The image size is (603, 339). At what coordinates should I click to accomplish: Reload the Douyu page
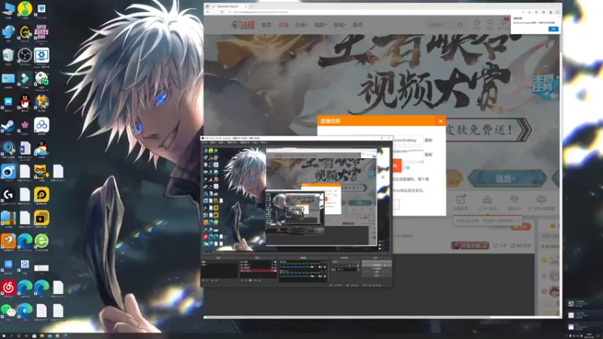(222, 12)
